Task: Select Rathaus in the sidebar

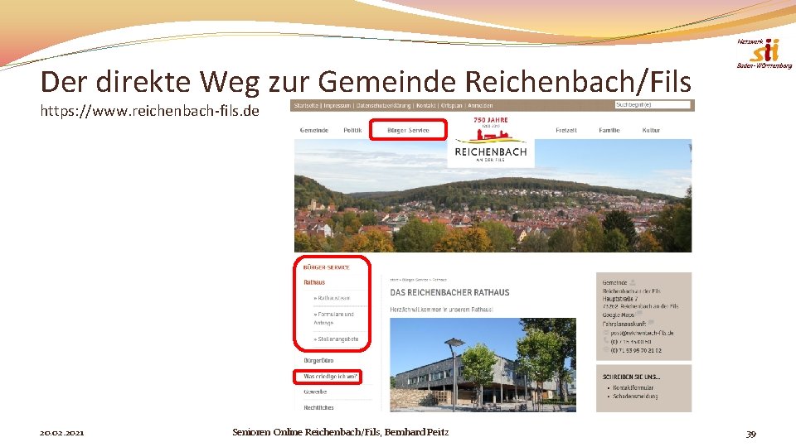Action: point(314,282)
